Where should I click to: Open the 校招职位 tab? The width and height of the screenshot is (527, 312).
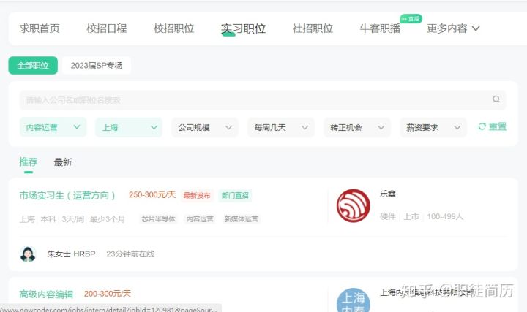coord(173,28)
